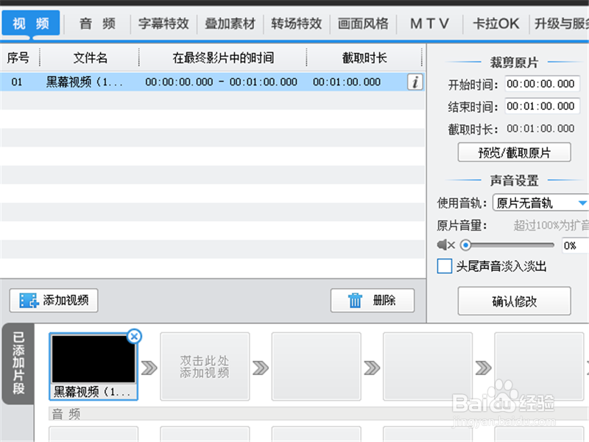
Task: Select 黑幕视频 row in file list
Action: (x=212, y=82)
